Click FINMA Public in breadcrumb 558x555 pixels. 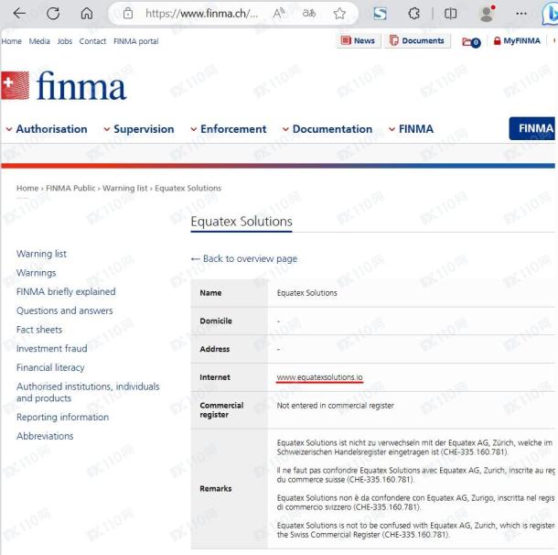click(70, 188)
